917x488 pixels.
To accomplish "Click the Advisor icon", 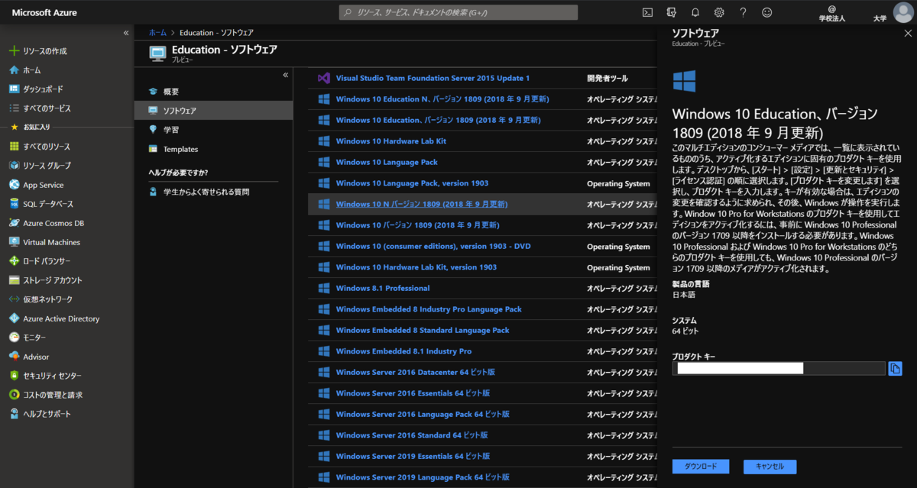I will tap(14, 357).
